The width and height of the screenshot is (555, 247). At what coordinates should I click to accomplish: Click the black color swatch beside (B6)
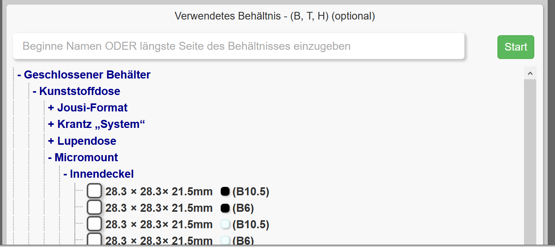(225, 208)
